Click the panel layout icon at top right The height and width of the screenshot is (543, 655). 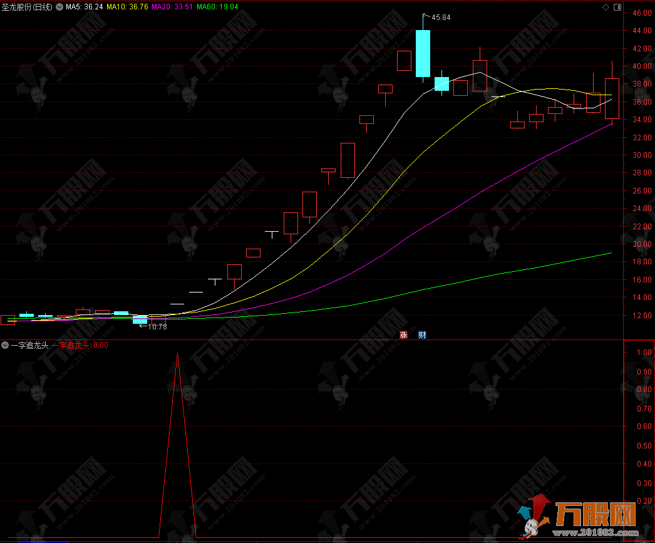pyautogui.click(x=617, y=8)
